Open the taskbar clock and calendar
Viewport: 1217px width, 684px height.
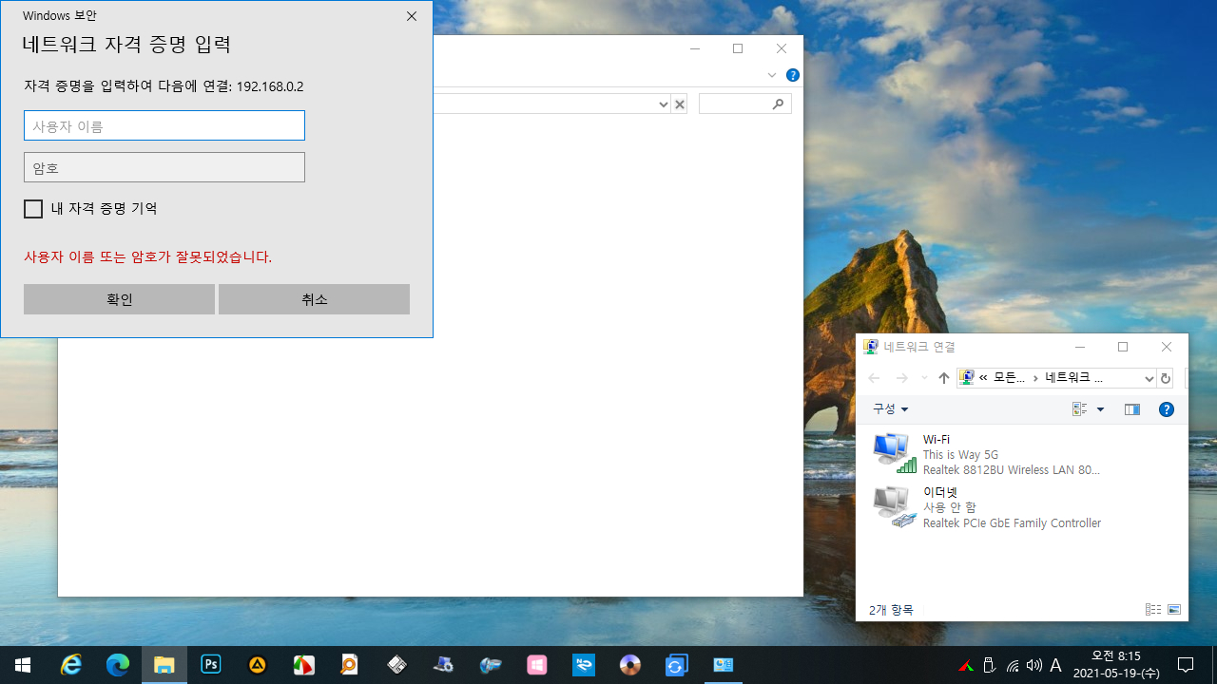click(x=1116, y=665)
